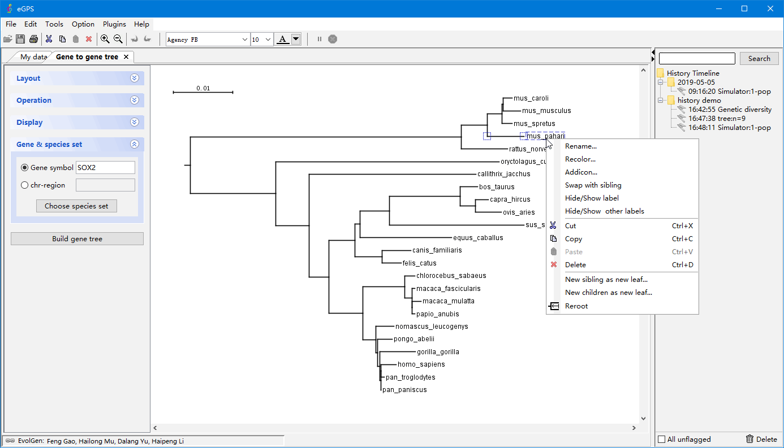Choose Cut from the context menu
The width and height of the screenshot is (784, 448).
pos(622,226)
